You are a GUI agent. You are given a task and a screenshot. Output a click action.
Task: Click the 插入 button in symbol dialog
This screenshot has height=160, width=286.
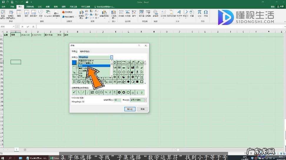tap(129, 109)
